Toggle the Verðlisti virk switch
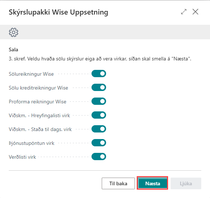This screenshot has height=198, width=210. pyautogui.click(x=99, y=157)
